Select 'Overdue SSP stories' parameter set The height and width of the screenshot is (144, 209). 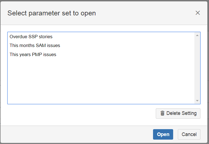point(31,36)
